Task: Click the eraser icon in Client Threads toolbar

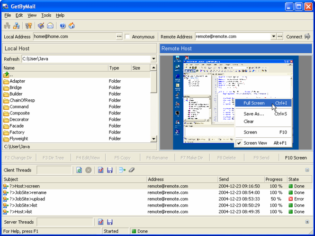Action: pos(132,170)
